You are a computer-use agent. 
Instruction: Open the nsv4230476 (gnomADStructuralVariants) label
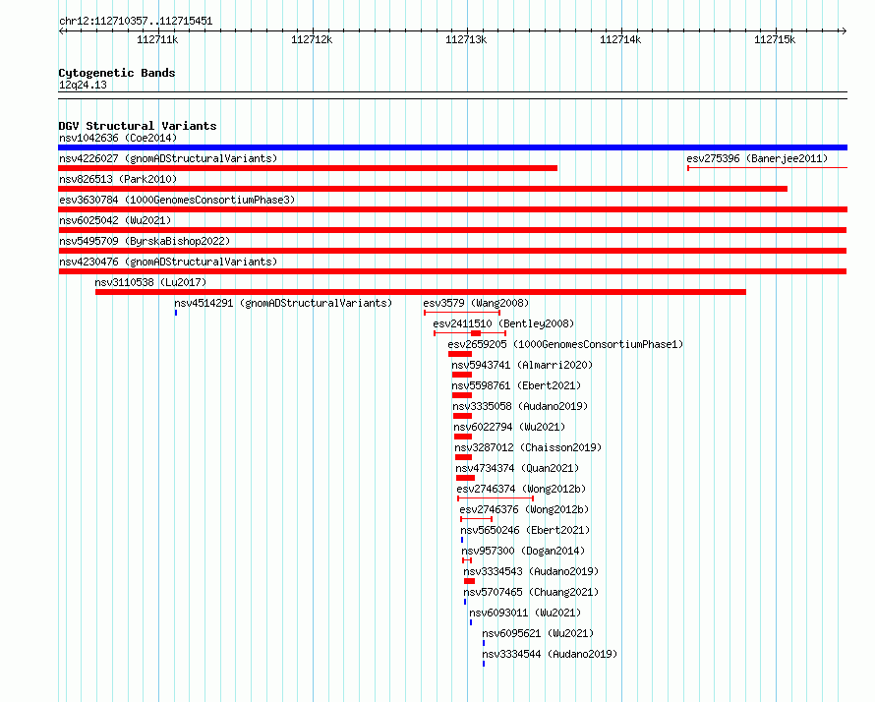pyautogui.click(x=168, y=262)
